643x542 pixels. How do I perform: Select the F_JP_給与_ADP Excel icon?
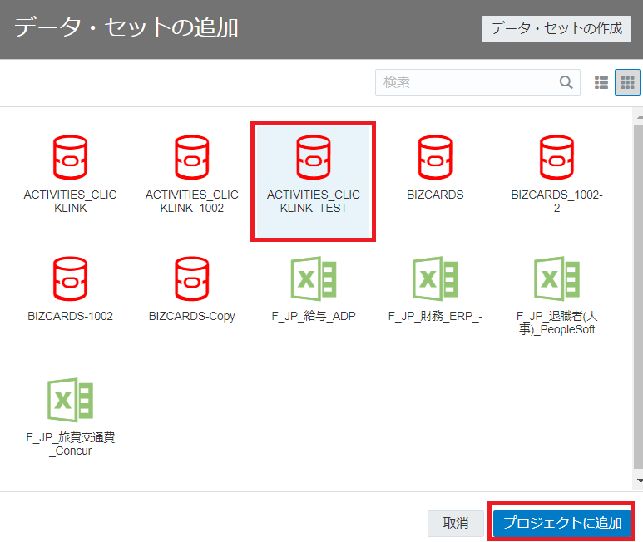314,278
